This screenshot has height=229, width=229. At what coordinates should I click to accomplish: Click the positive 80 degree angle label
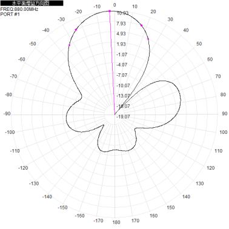coord(223,95)
